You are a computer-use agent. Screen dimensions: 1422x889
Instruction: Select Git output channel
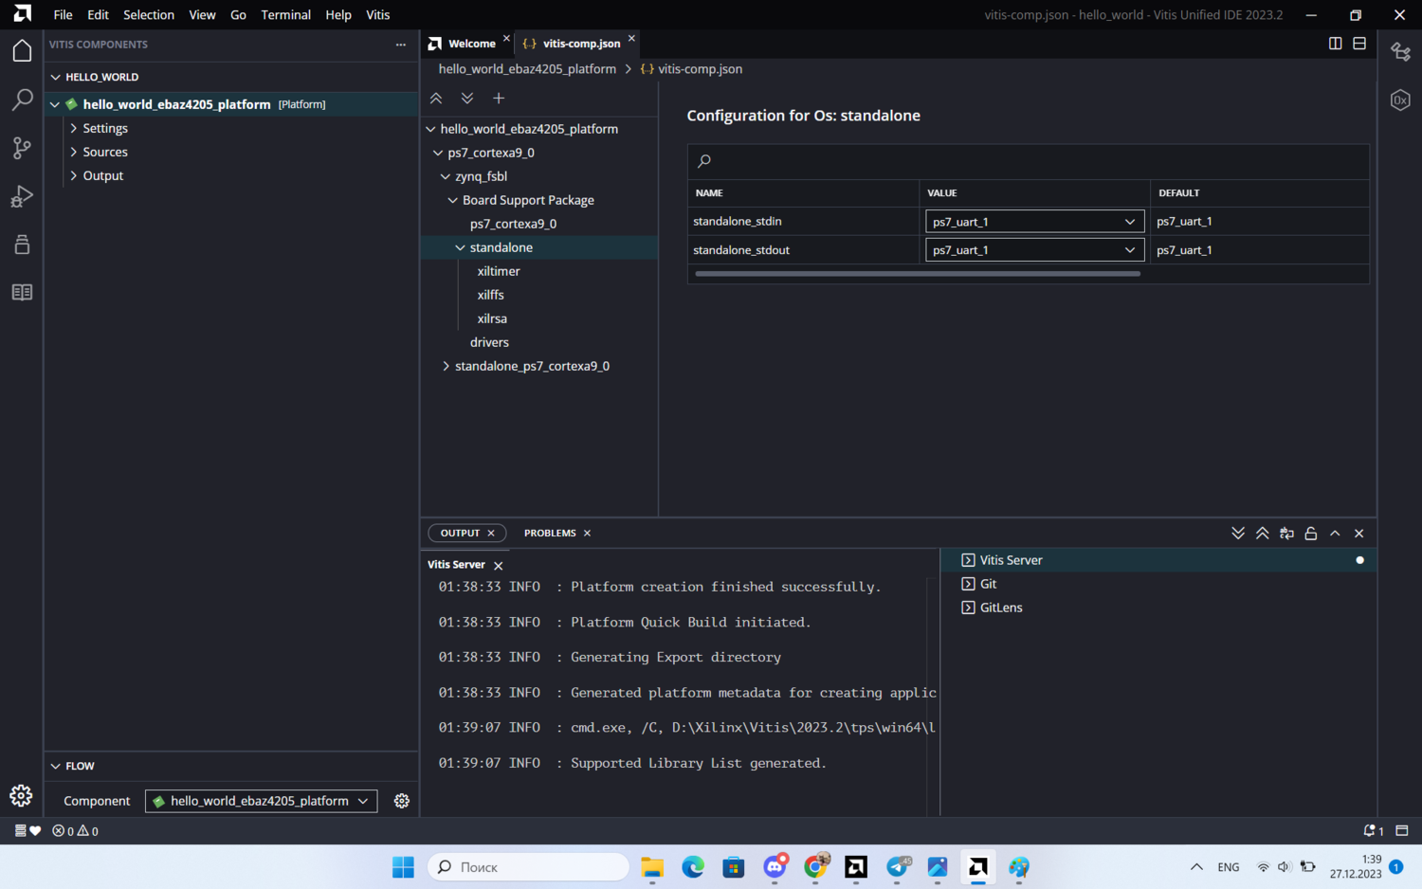click(x=988, y=584)
